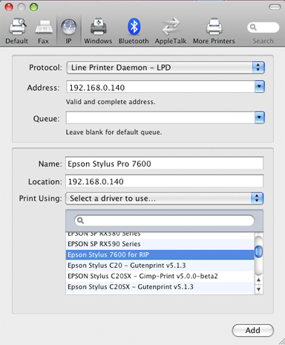Viewport: 285px width, 345px height.
Task: Open the Protocol dropdown menu
Action: (166, 68)
